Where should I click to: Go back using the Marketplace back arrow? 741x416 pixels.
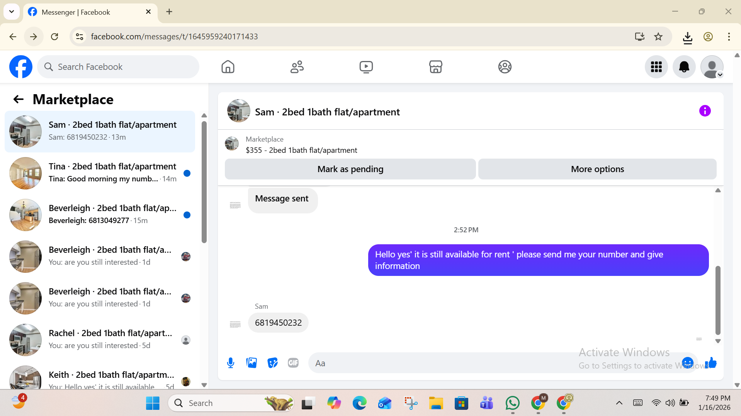pyautogui.click(x=19, y=100)
